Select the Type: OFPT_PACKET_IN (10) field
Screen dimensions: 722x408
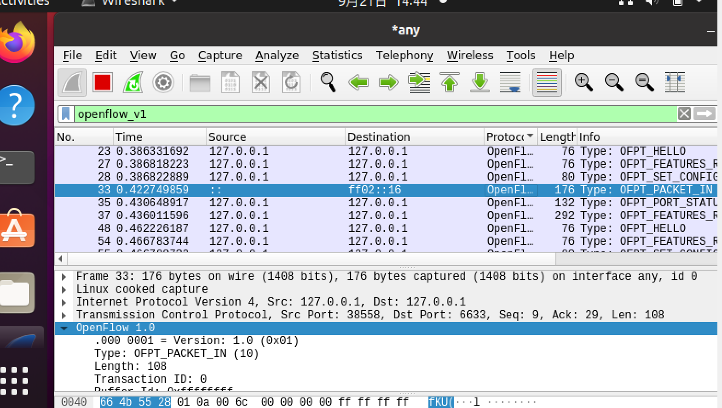(x=177, y=353)
